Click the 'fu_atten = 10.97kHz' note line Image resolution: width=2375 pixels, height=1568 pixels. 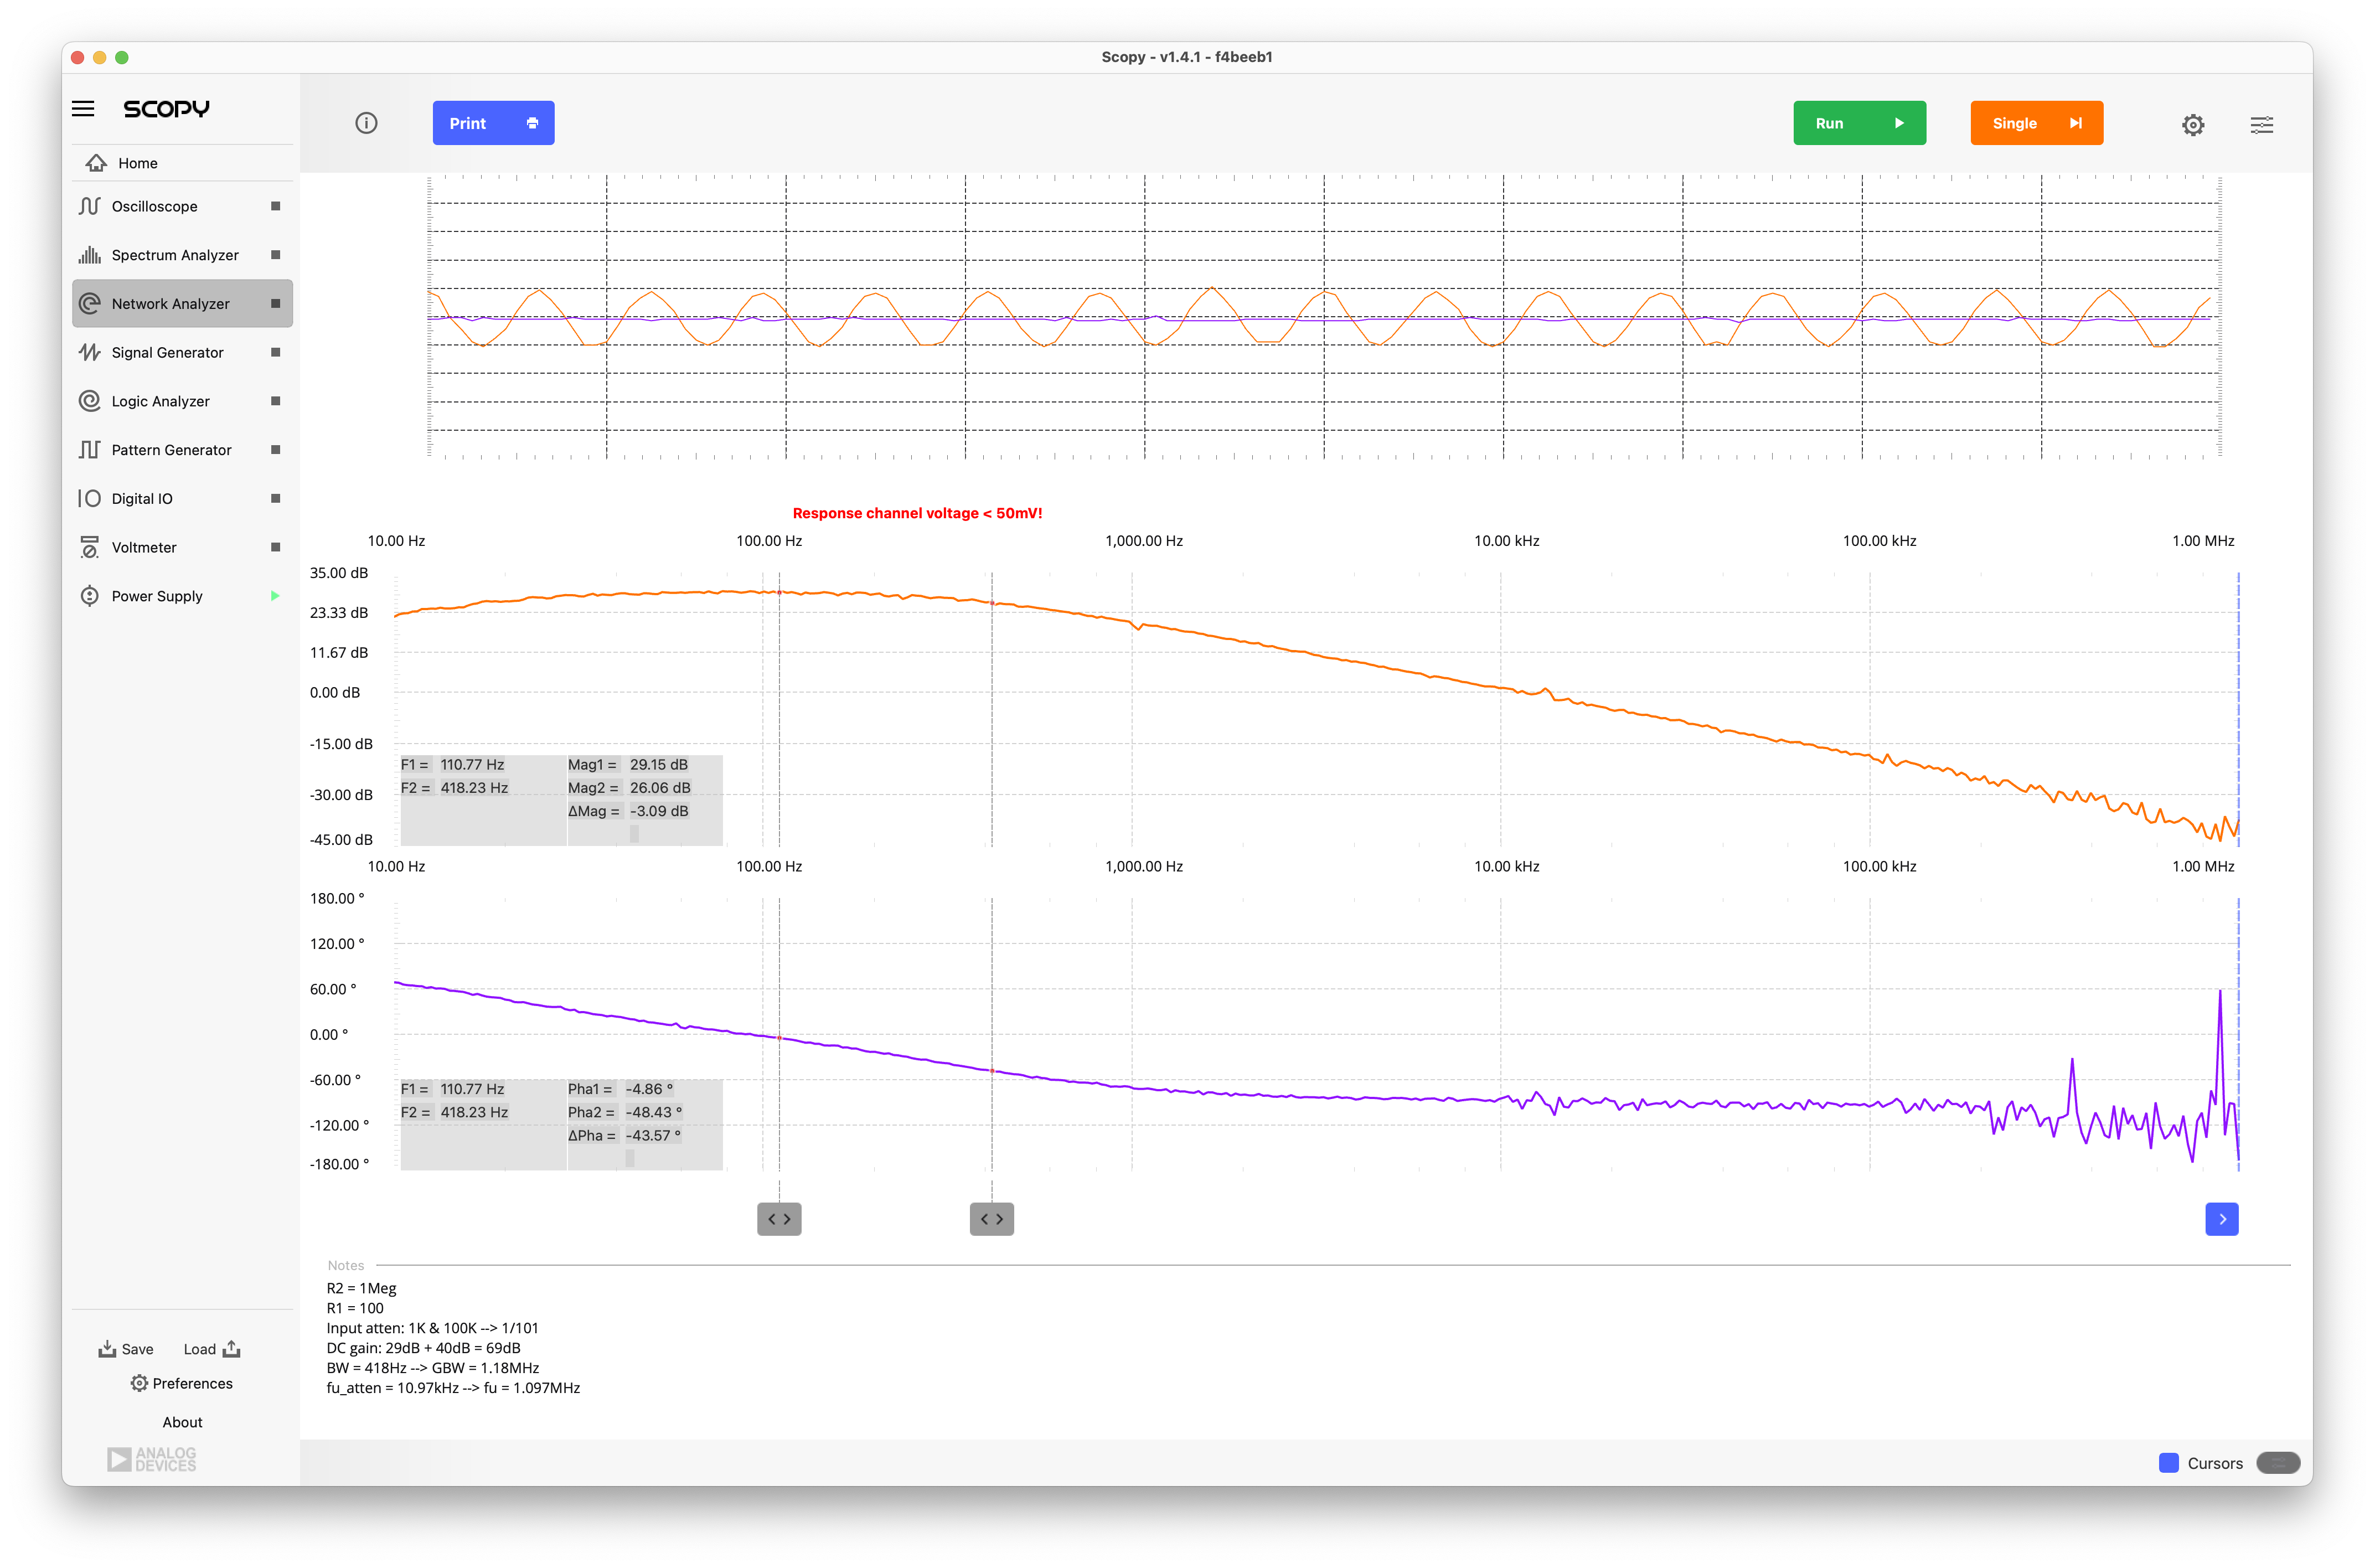tap(454, 1388)
